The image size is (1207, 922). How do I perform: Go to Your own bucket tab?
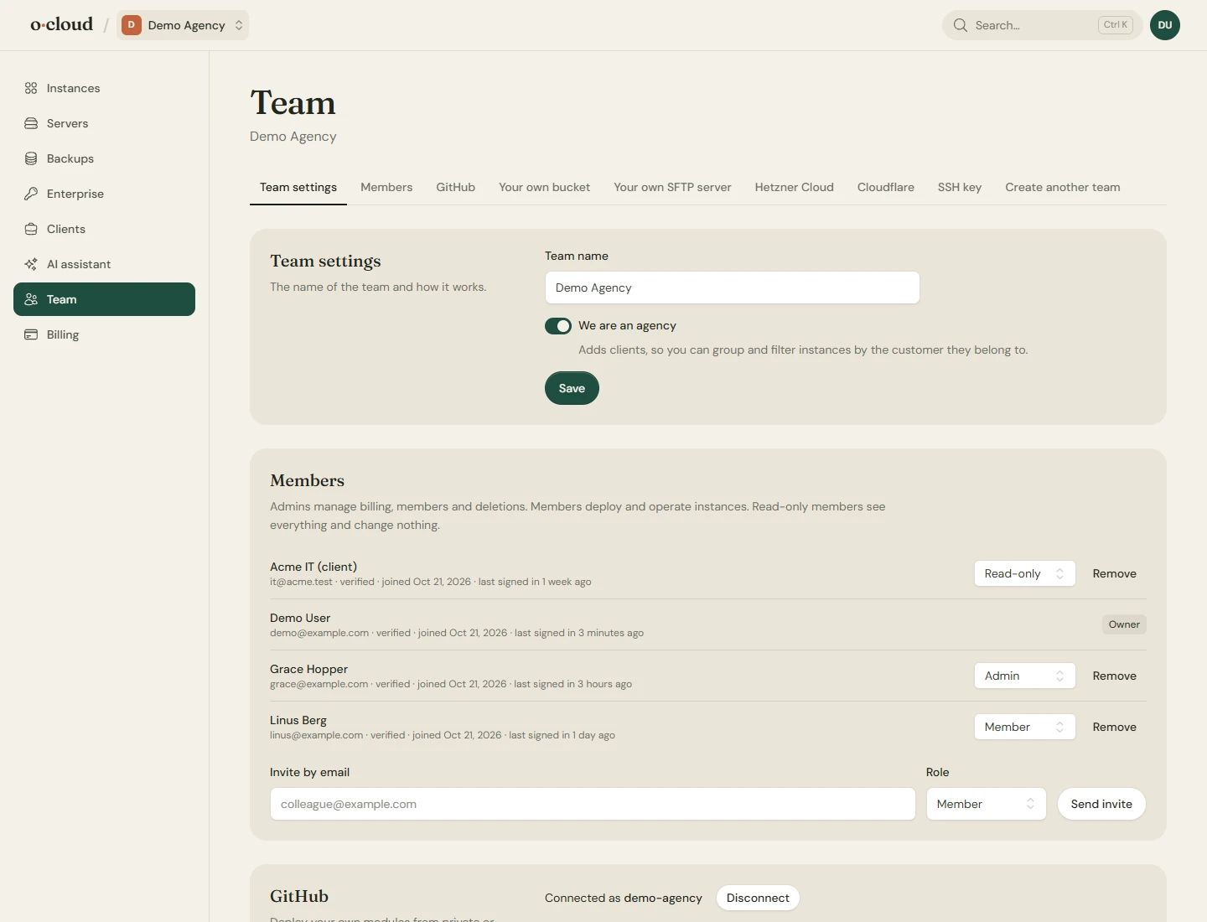click(544, 187)
